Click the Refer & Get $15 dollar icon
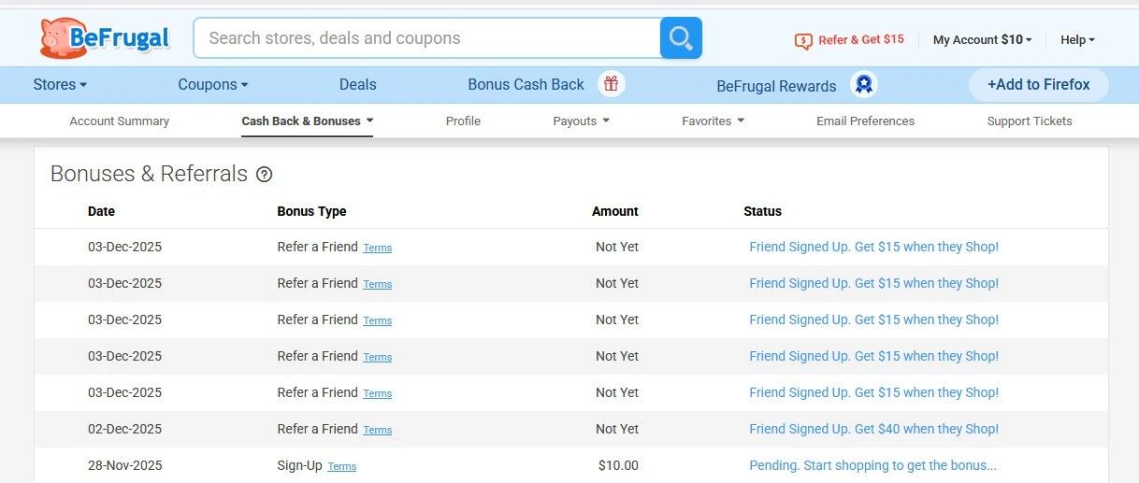Screen dimensions: 1139x483 pos(803,40)
